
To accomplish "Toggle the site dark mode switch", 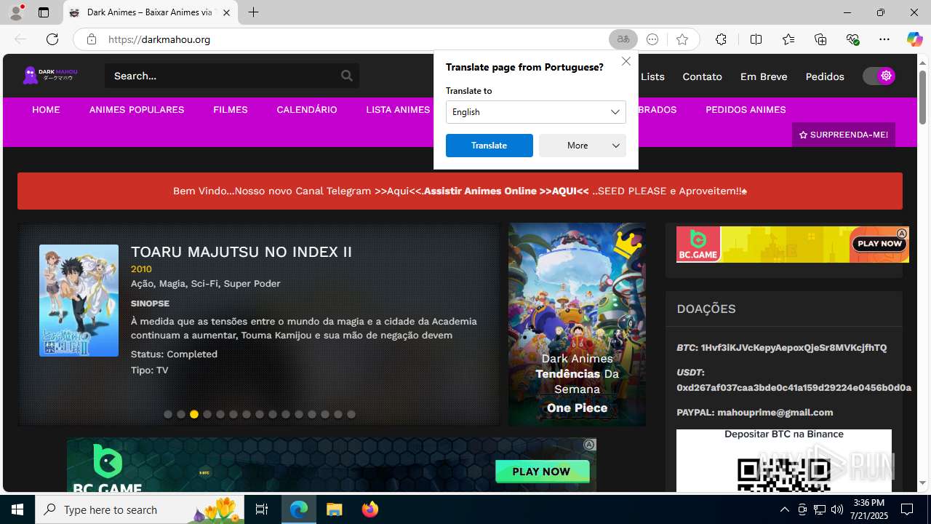I will coord(879,76).
